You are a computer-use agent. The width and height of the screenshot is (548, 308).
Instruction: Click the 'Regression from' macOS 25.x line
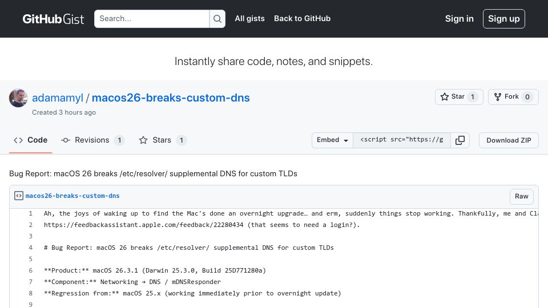[x=192, y=293]
